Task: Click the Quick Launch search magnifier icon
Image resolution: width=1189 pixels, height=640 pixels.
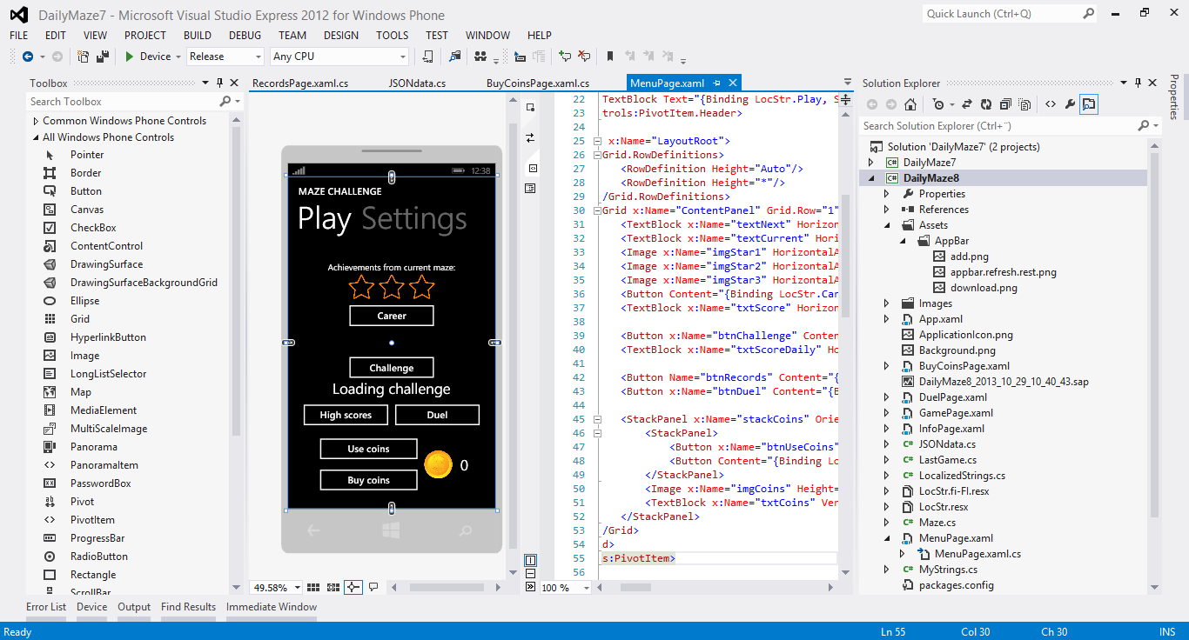Action: 1088,14
